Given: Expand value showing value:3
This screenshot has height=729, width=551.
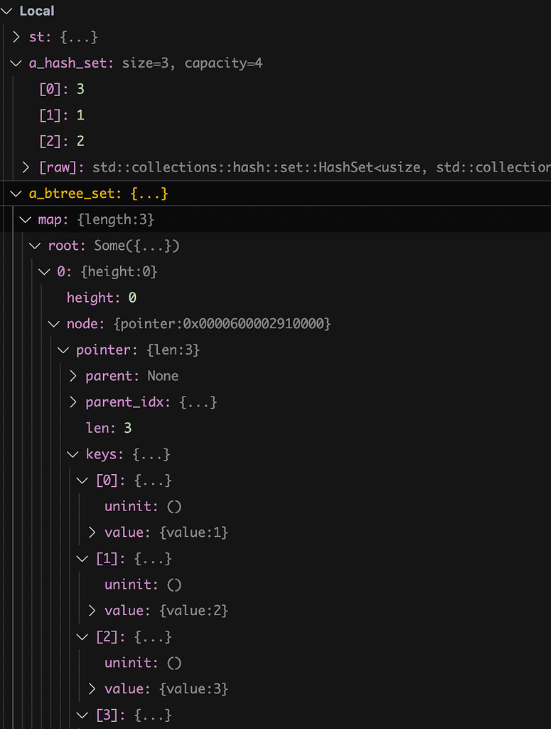Looking at the screenshot, I should 91,688.
